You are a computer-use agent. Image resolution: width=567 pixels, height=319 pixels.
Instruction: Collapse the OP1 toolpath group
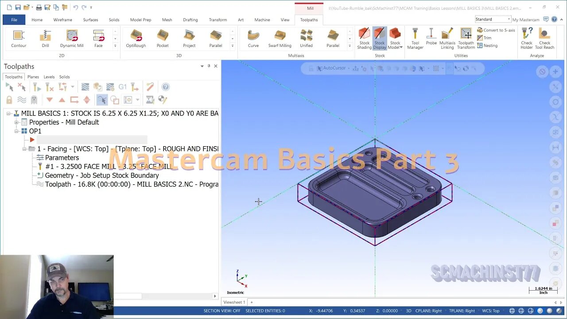point(16,131)
